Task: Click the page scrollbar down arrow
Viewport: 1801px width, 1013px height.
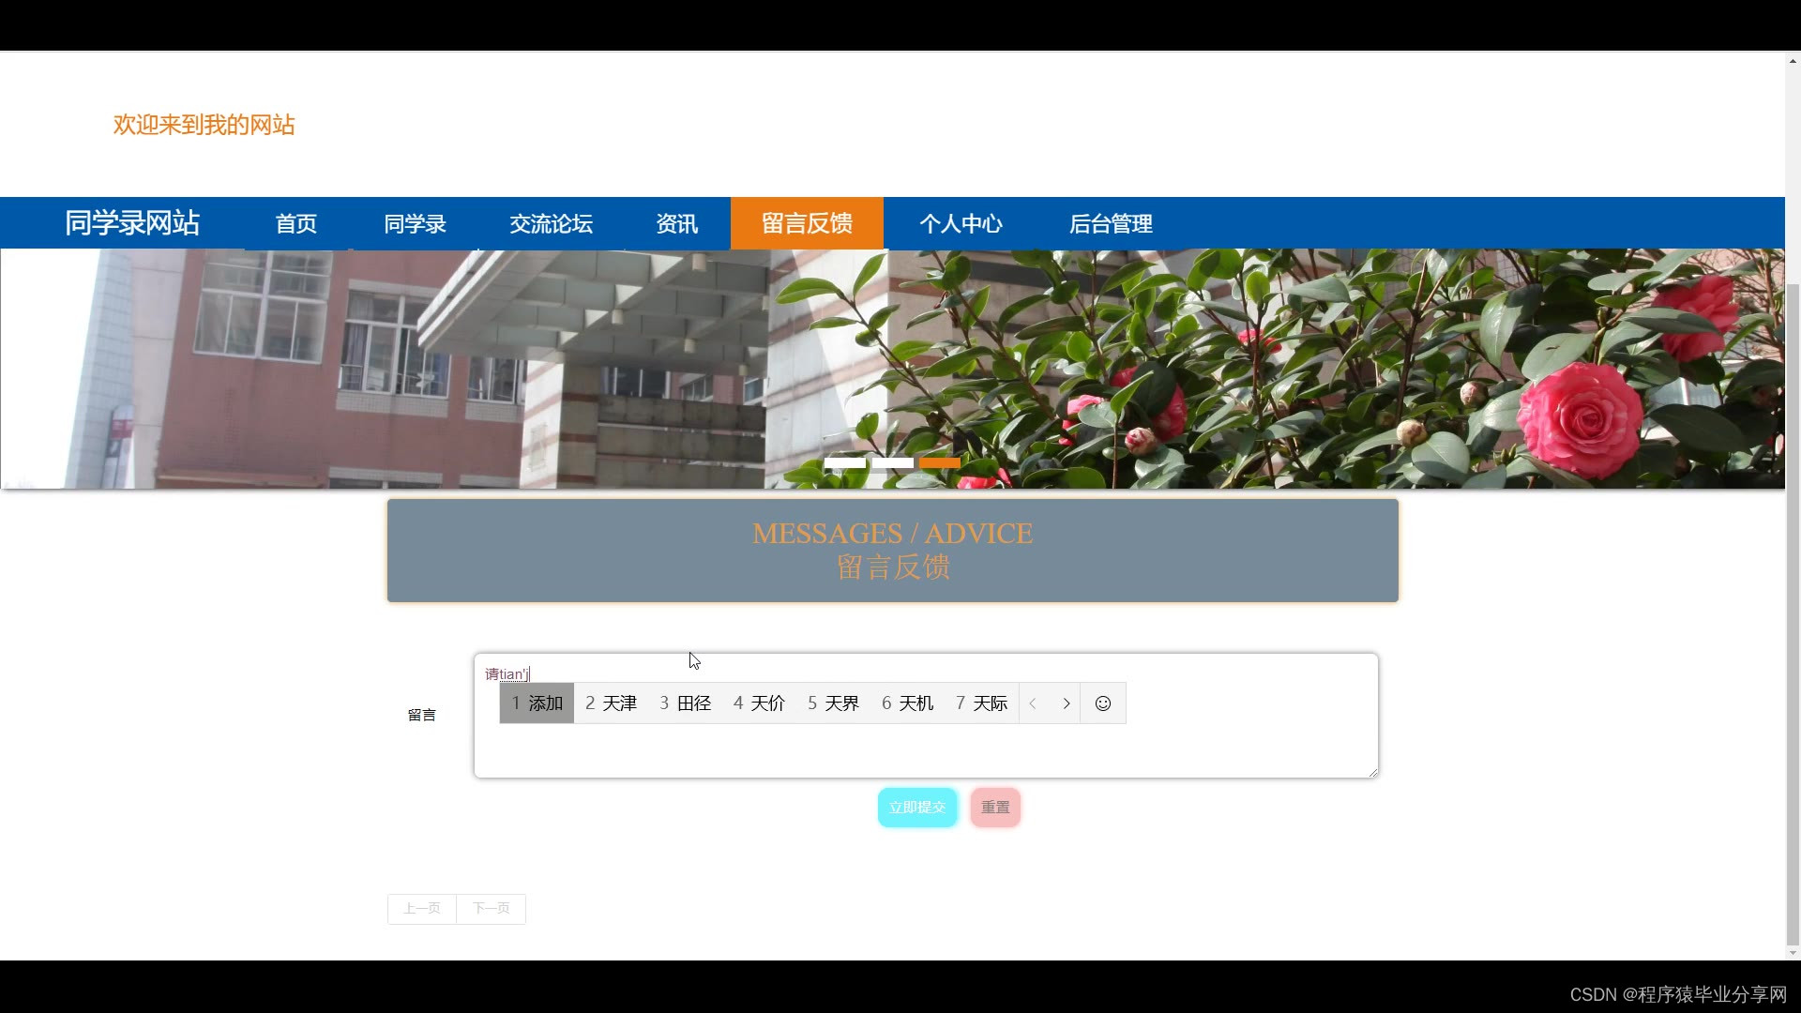Action: click(1793, 953)
